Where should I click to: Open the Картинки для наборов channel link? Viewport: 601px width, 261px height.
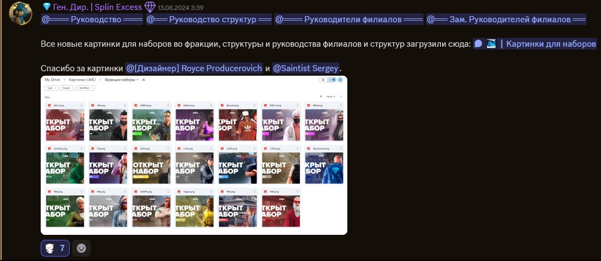pyautogui.click(x=535, y=43)
